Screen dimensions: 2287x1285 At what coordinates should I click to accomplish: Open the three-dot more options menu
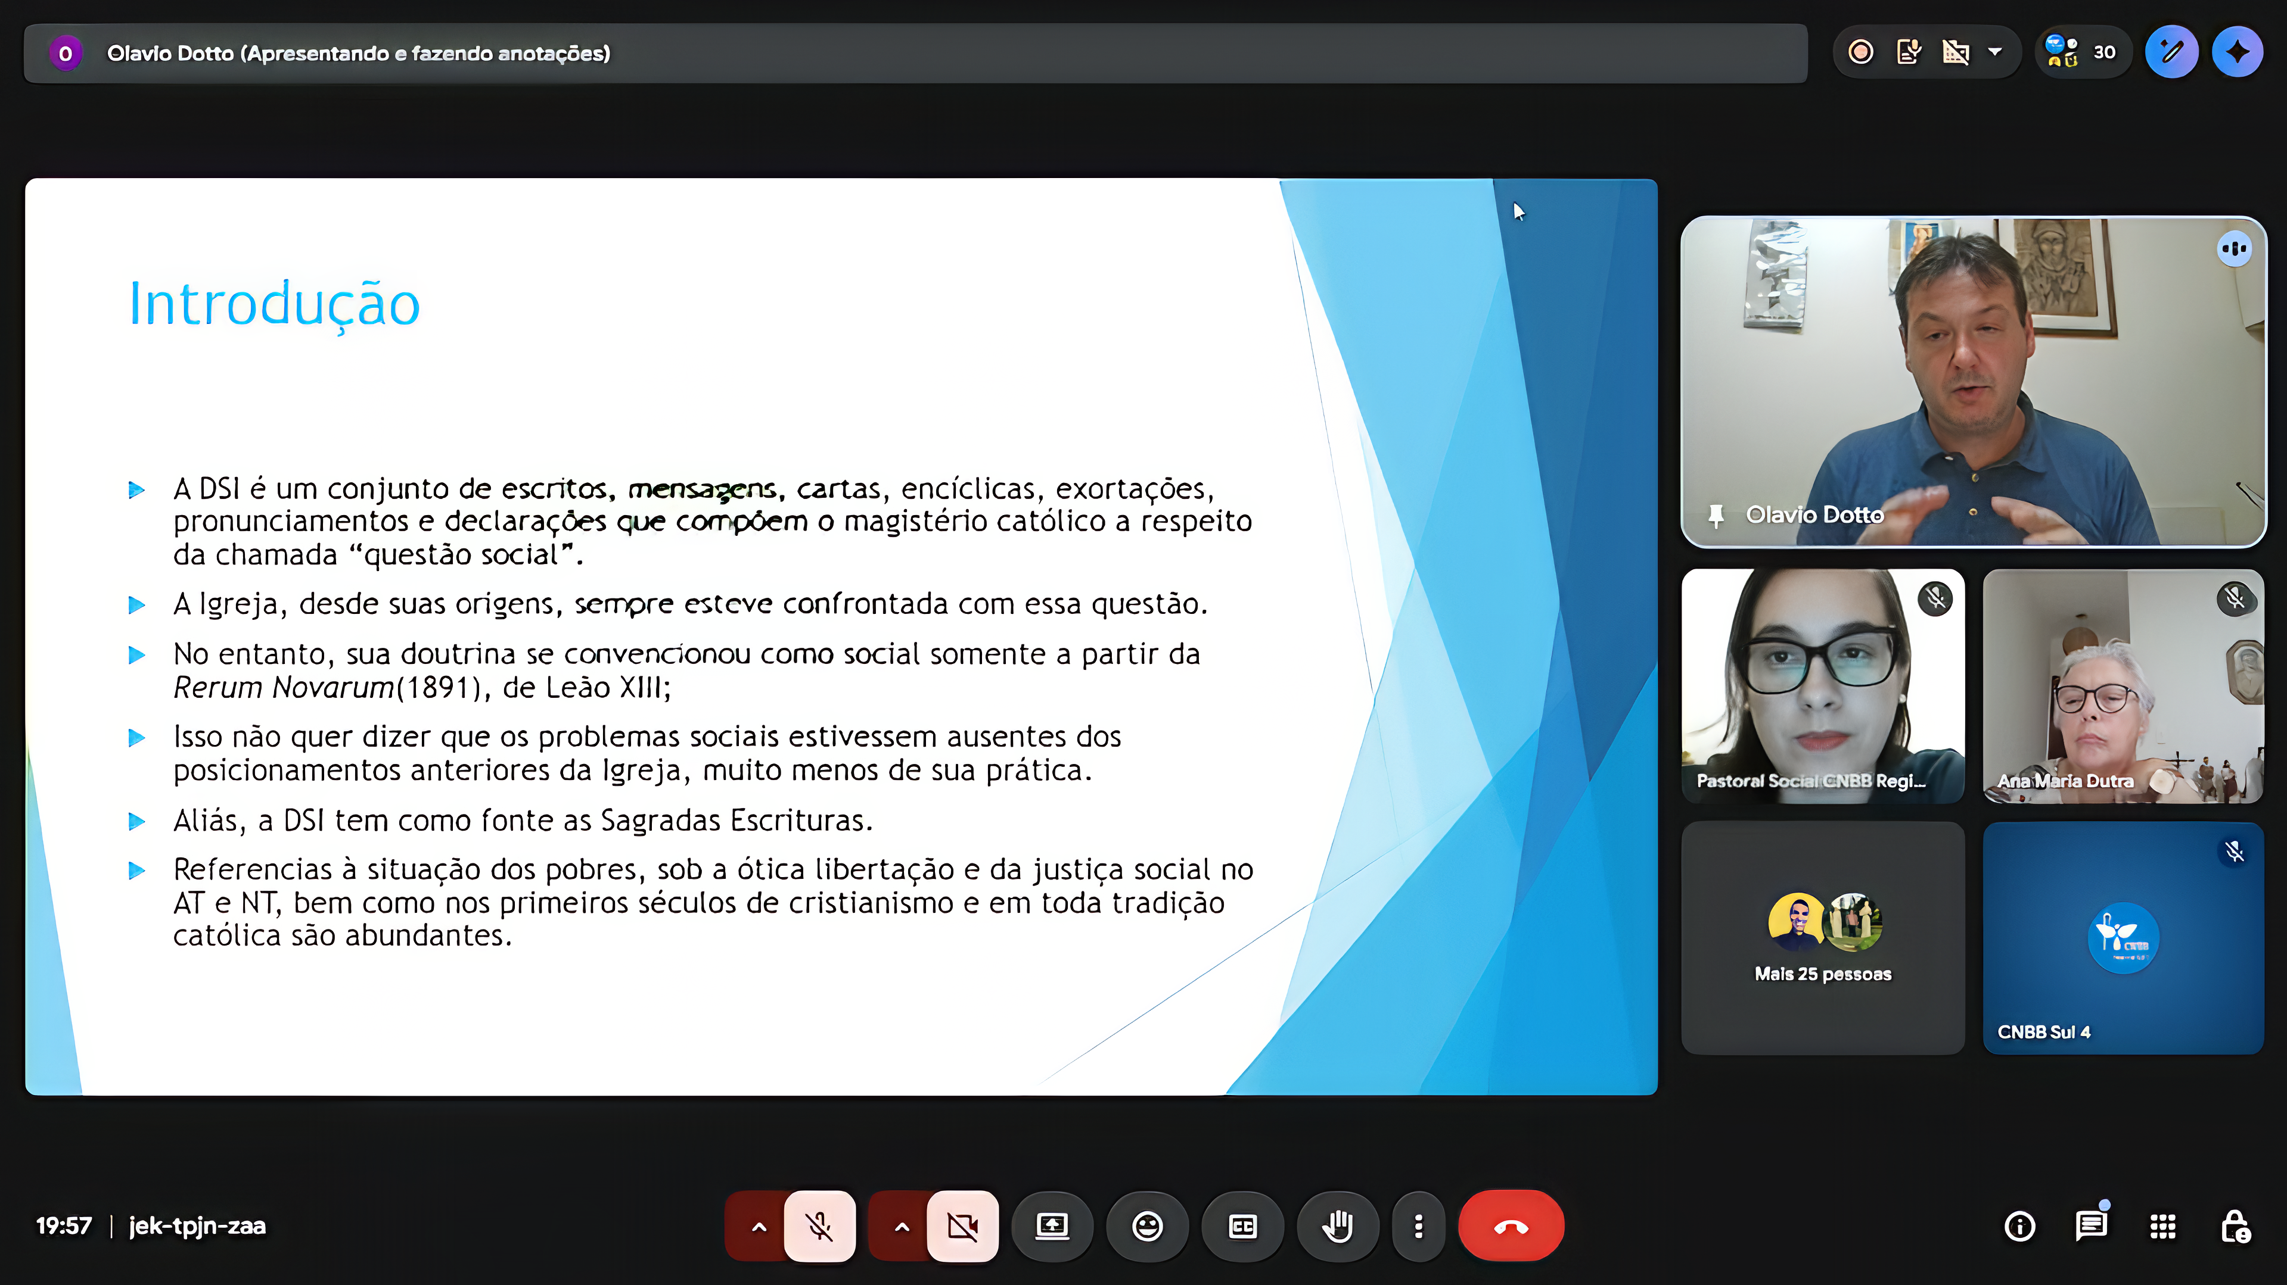[x=1418, y=1227]
